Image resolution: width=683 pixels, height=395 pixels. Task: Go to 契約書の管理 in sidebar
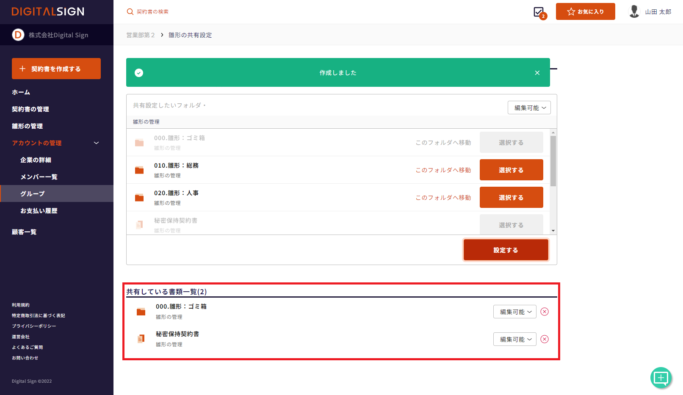[x=30, y=109]
